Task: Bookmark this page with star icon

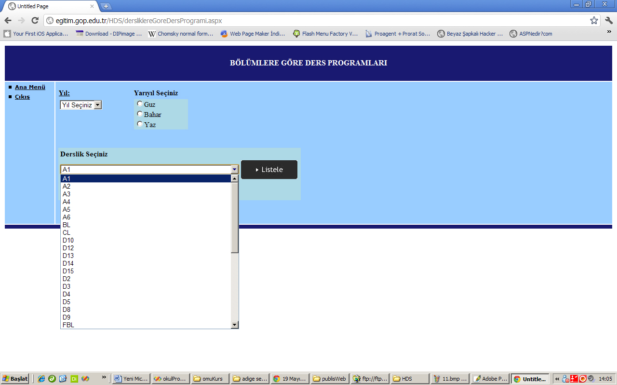Action: tap(594, 20)
